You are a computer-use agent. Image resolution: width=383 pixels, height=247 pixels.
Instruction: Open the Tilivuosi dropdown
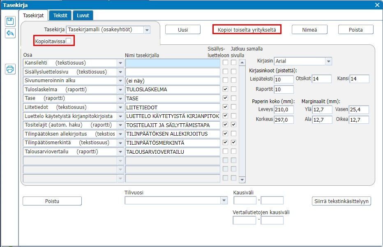(x=224, y=201)
